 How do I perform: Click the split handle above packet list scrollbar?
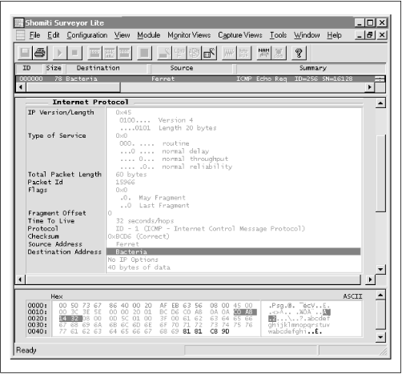click(380, 78)
